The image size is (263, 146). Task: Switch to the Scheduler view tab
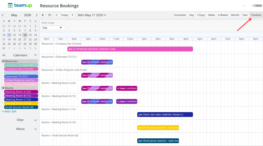click(180, 15)
